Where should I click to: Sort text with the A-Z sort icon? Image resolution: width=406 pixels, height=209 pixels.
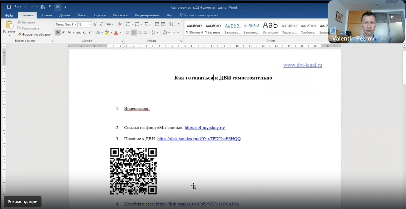171,24
